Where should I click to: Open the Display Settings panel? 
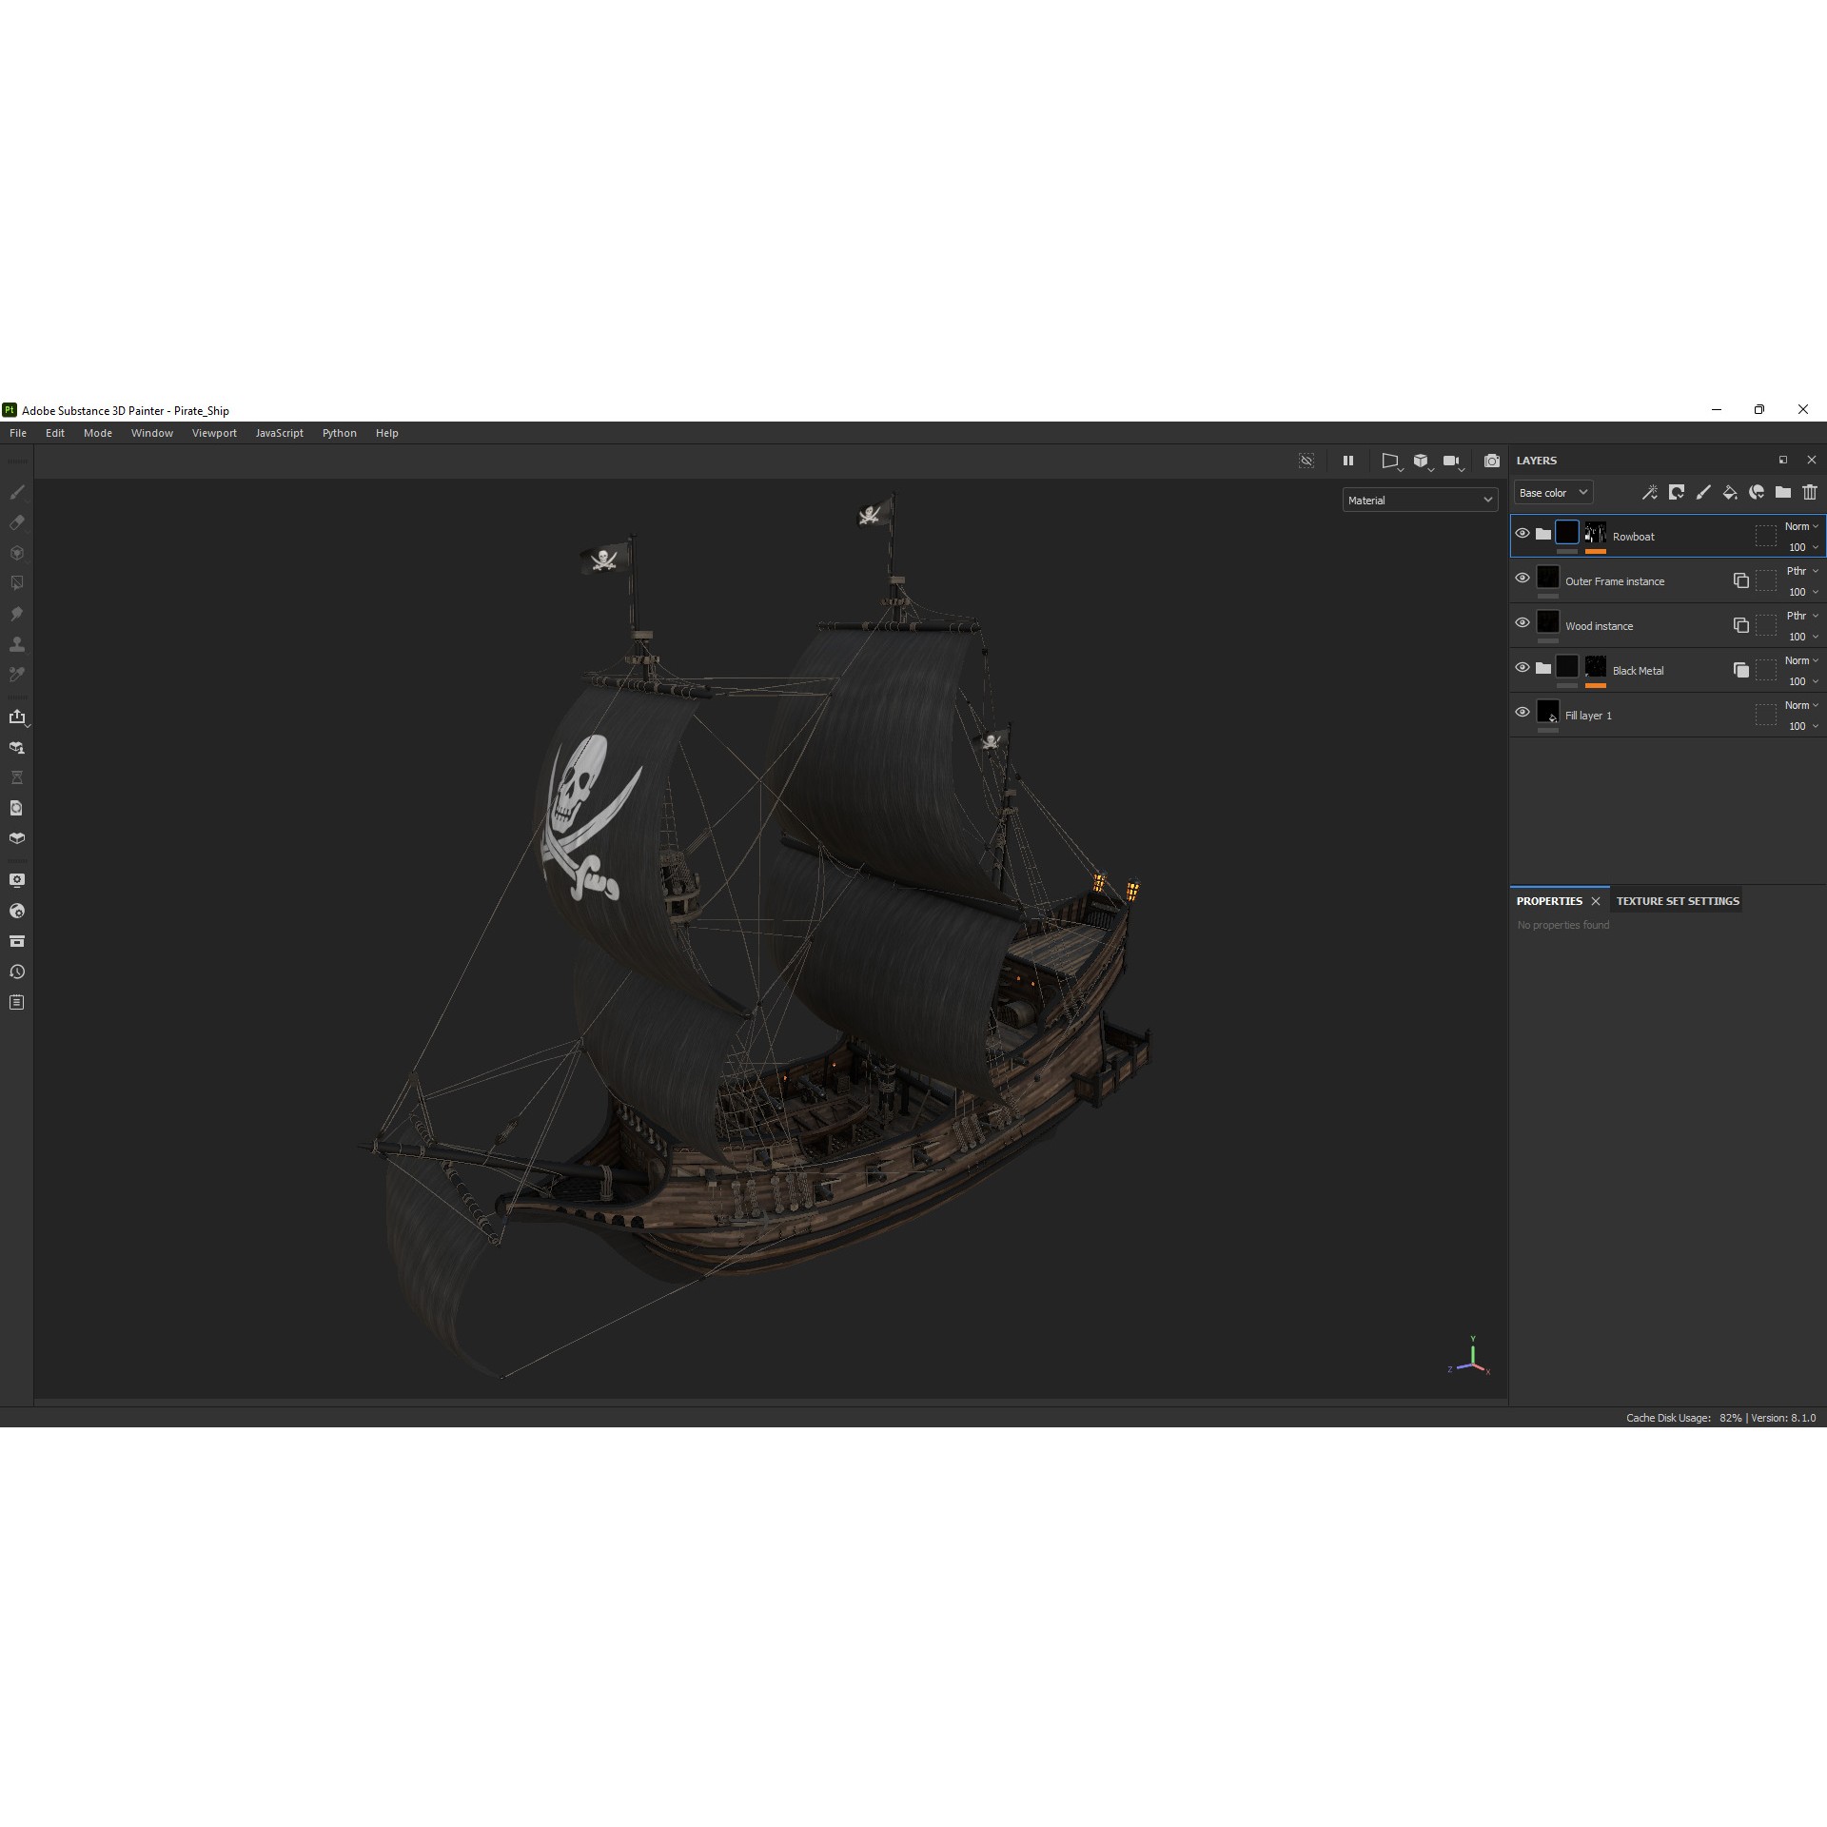pos(17,880)
